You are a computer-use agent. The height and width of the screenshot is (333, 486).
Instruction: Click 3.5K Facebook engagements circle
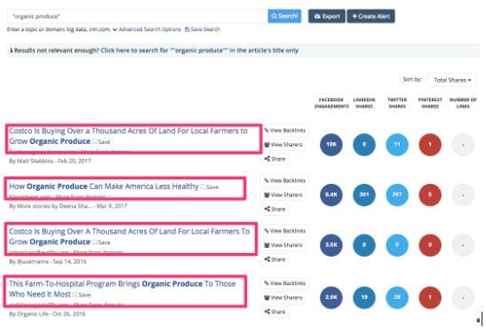[x=331, y=245]
